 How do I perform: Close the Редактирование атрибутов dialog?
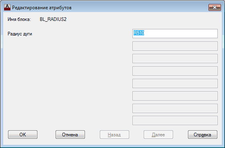pyautogui.click(x=215, y=8)
